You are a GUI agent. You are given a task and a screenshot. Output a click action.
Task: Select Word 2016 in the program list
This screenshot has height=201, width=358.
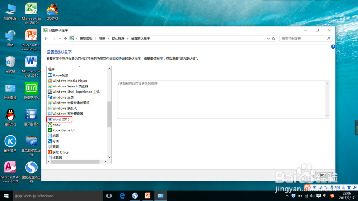[59, 119]
